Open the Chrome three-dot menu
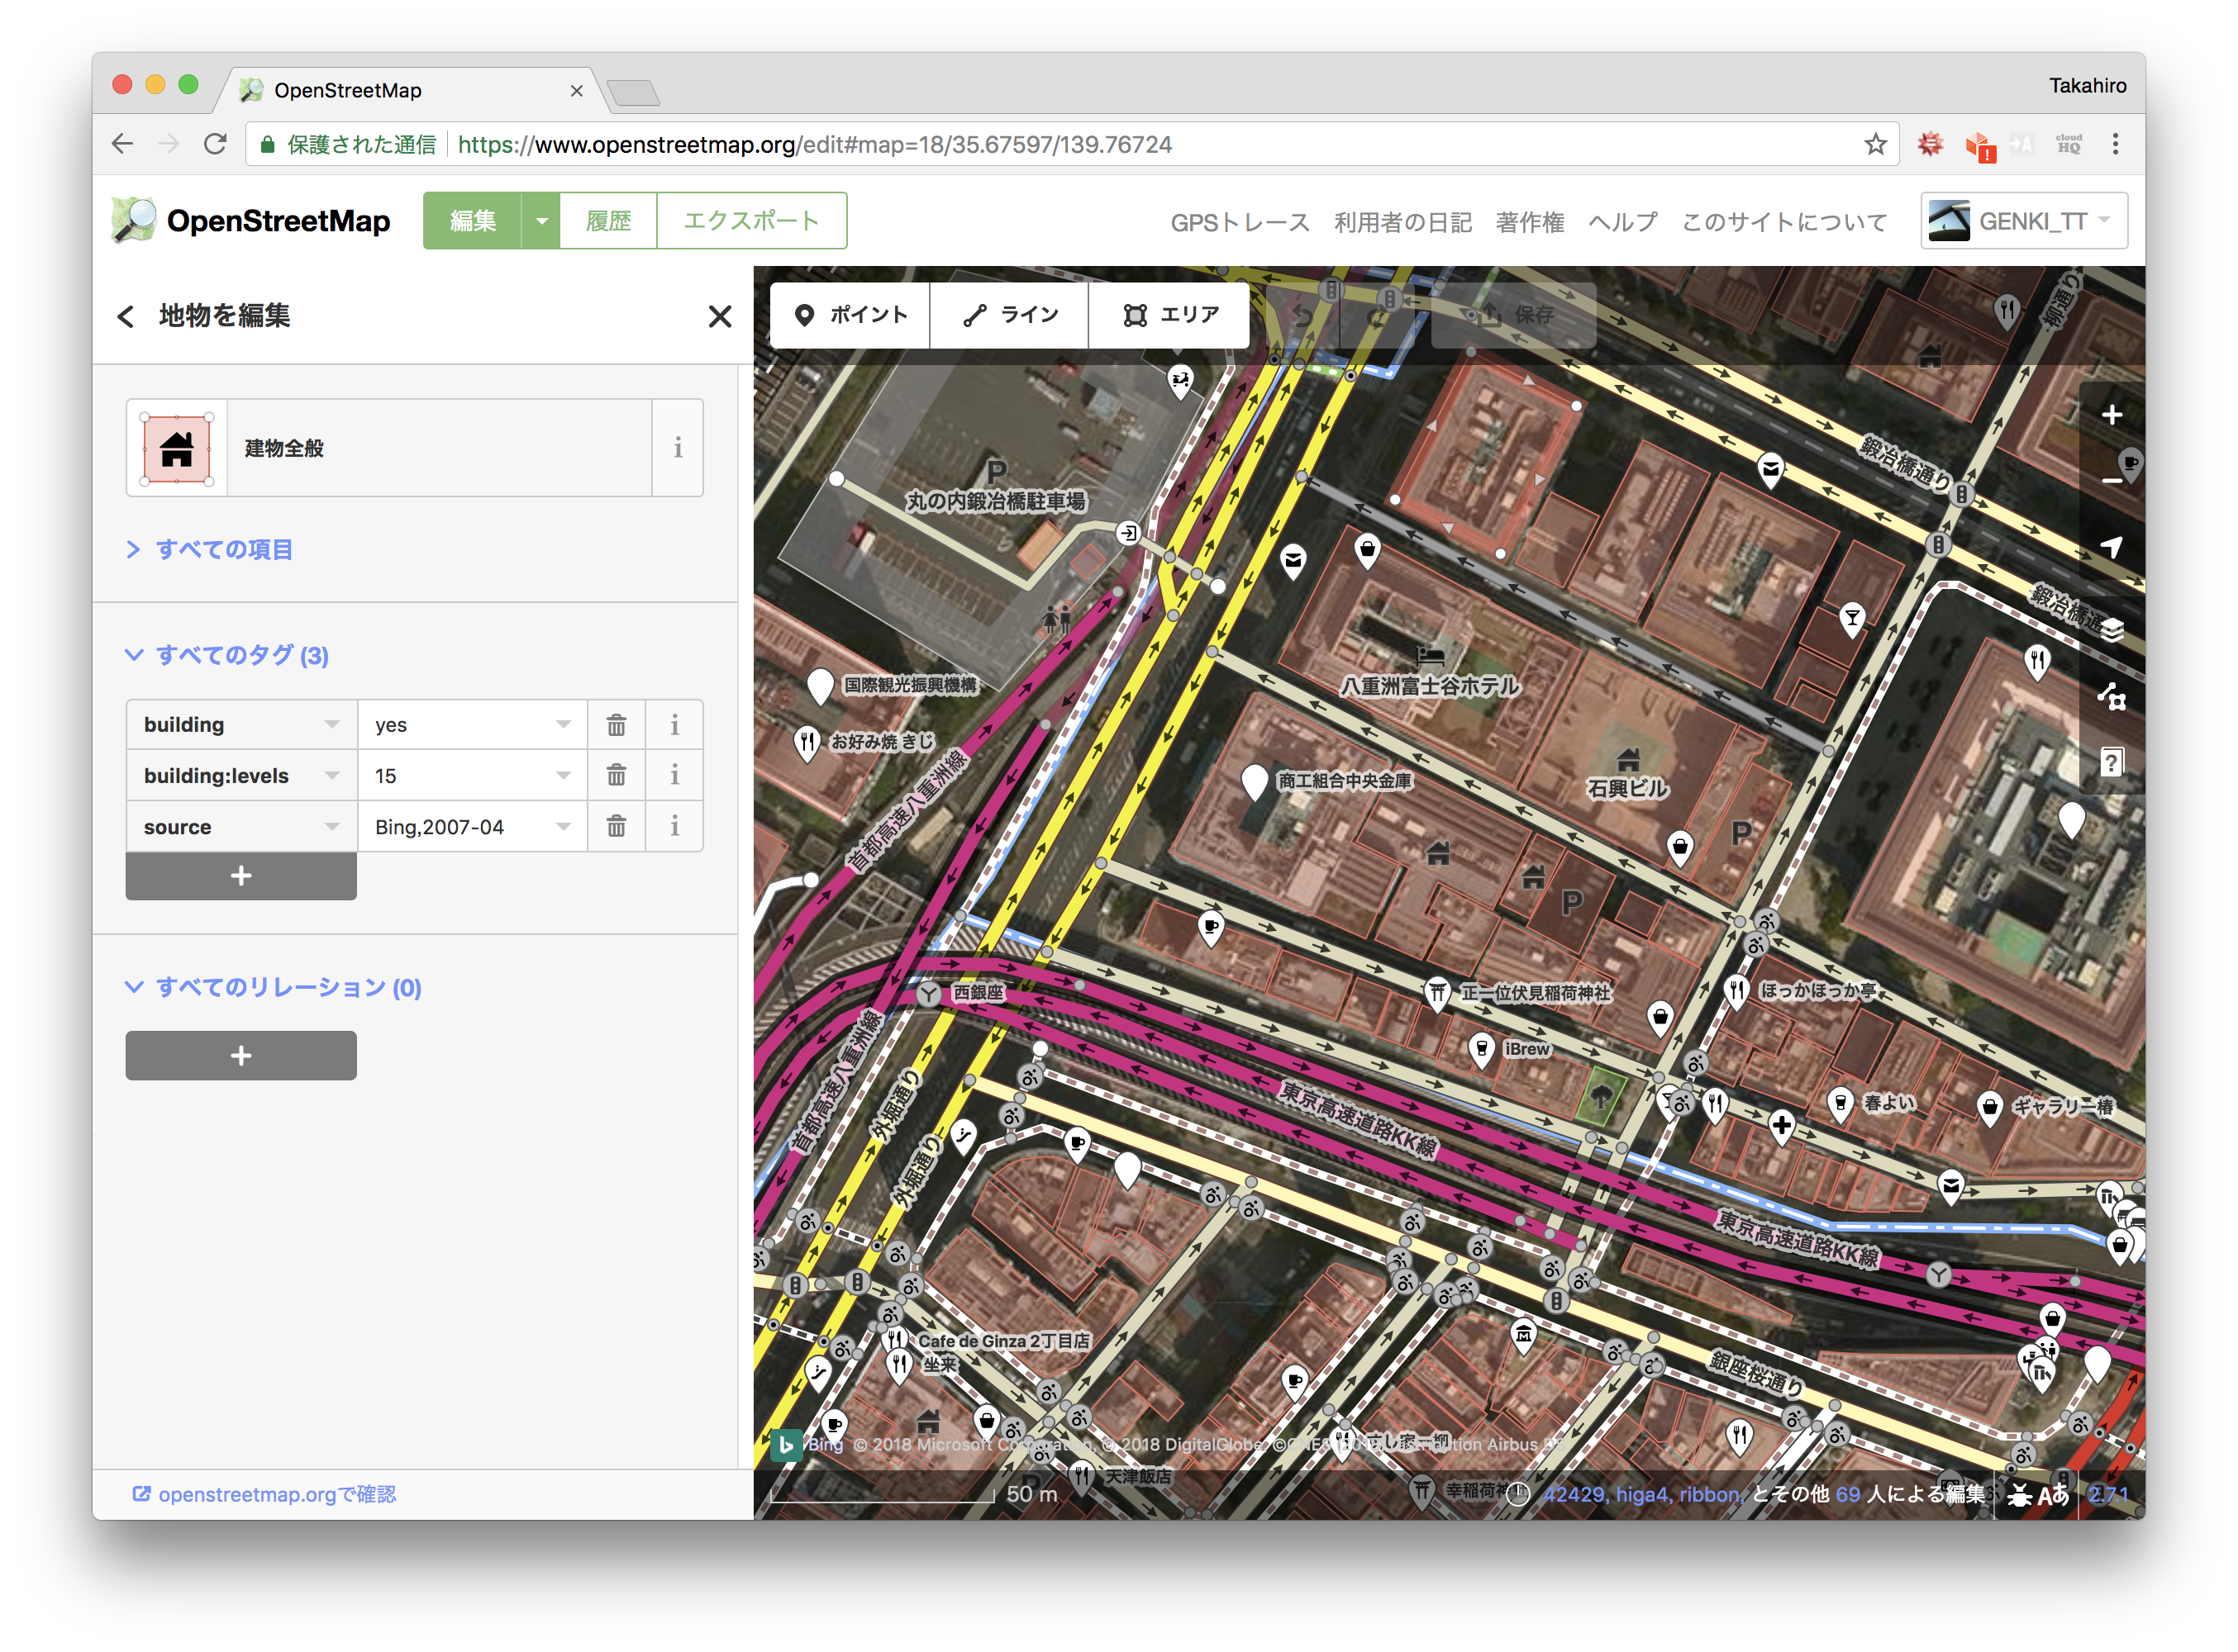This screenshot has width=2238, height=1652. click(x=2115, y=144)
